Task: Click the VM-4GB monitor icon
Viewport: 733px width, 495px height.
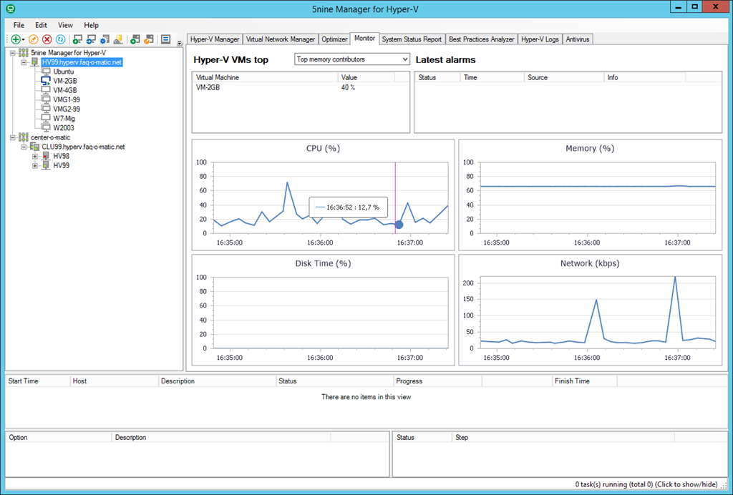Action: point(46,90)
